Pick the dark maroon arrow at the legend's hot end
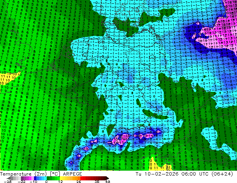The width and height of the screenshot is (237, 183). click(x=107, y=178)
